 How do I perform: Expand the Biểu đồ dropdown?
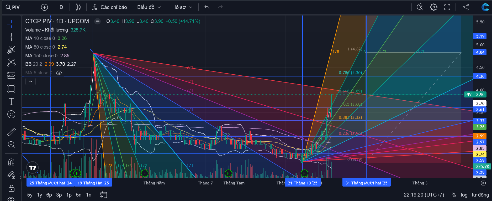click(x=149, y=7)
